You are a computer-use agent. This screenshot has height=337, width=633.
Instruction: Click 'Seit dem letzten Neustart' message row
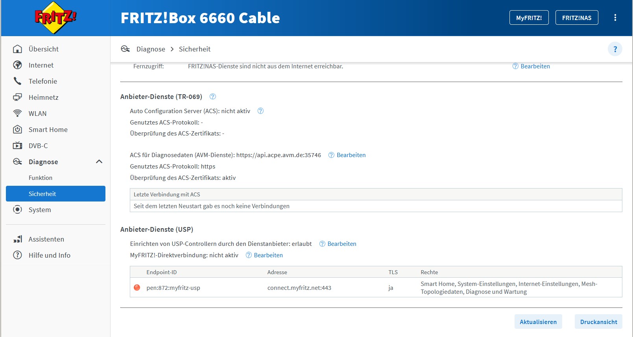[x=376, y=206]
